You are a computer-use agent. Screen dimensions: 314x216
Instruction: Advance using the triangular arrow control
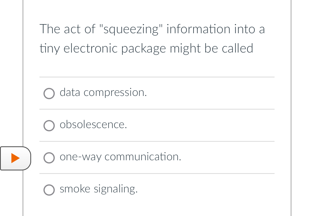tap(16, 158)
